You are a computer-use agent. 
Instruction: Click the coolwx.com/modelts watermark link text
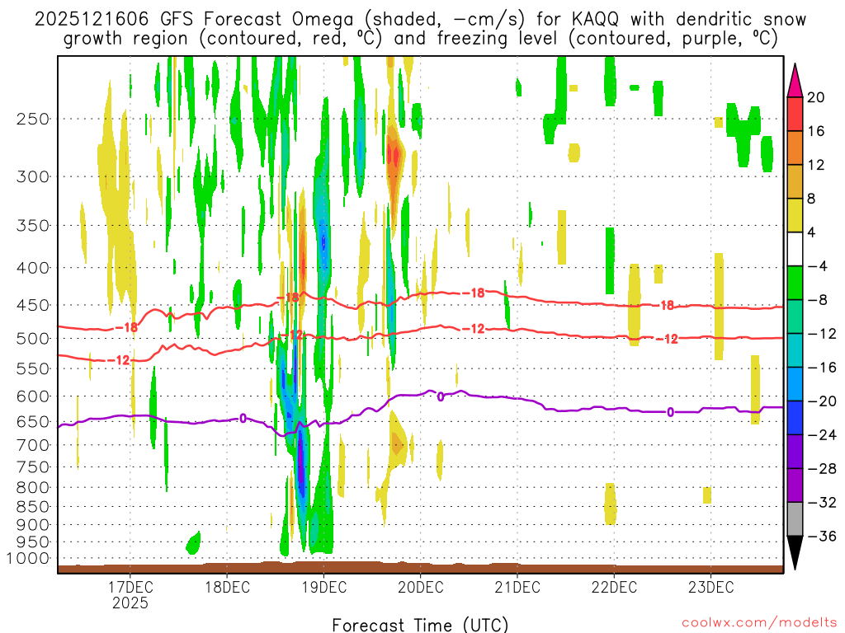point(759,623)
